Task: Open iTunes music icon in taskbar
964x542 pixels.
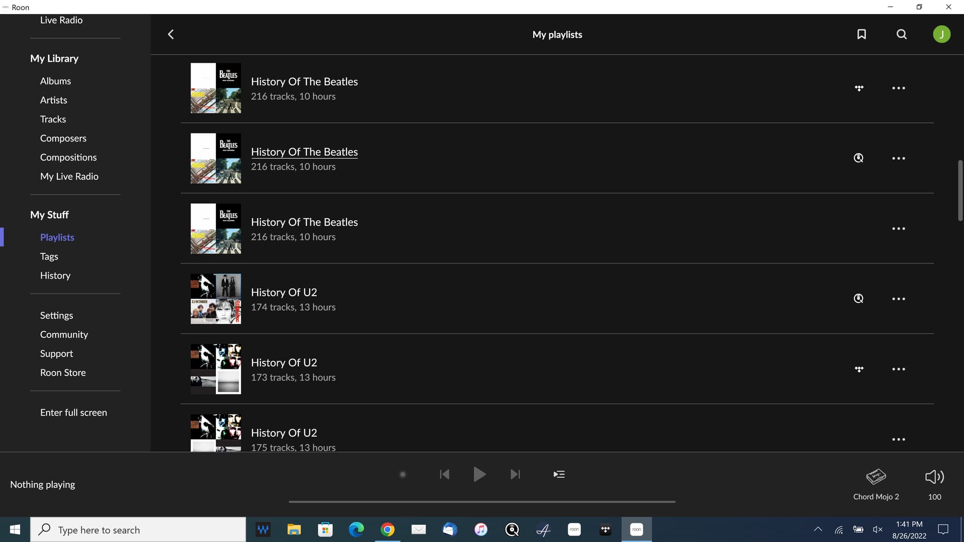Action: tap(481, 529)
